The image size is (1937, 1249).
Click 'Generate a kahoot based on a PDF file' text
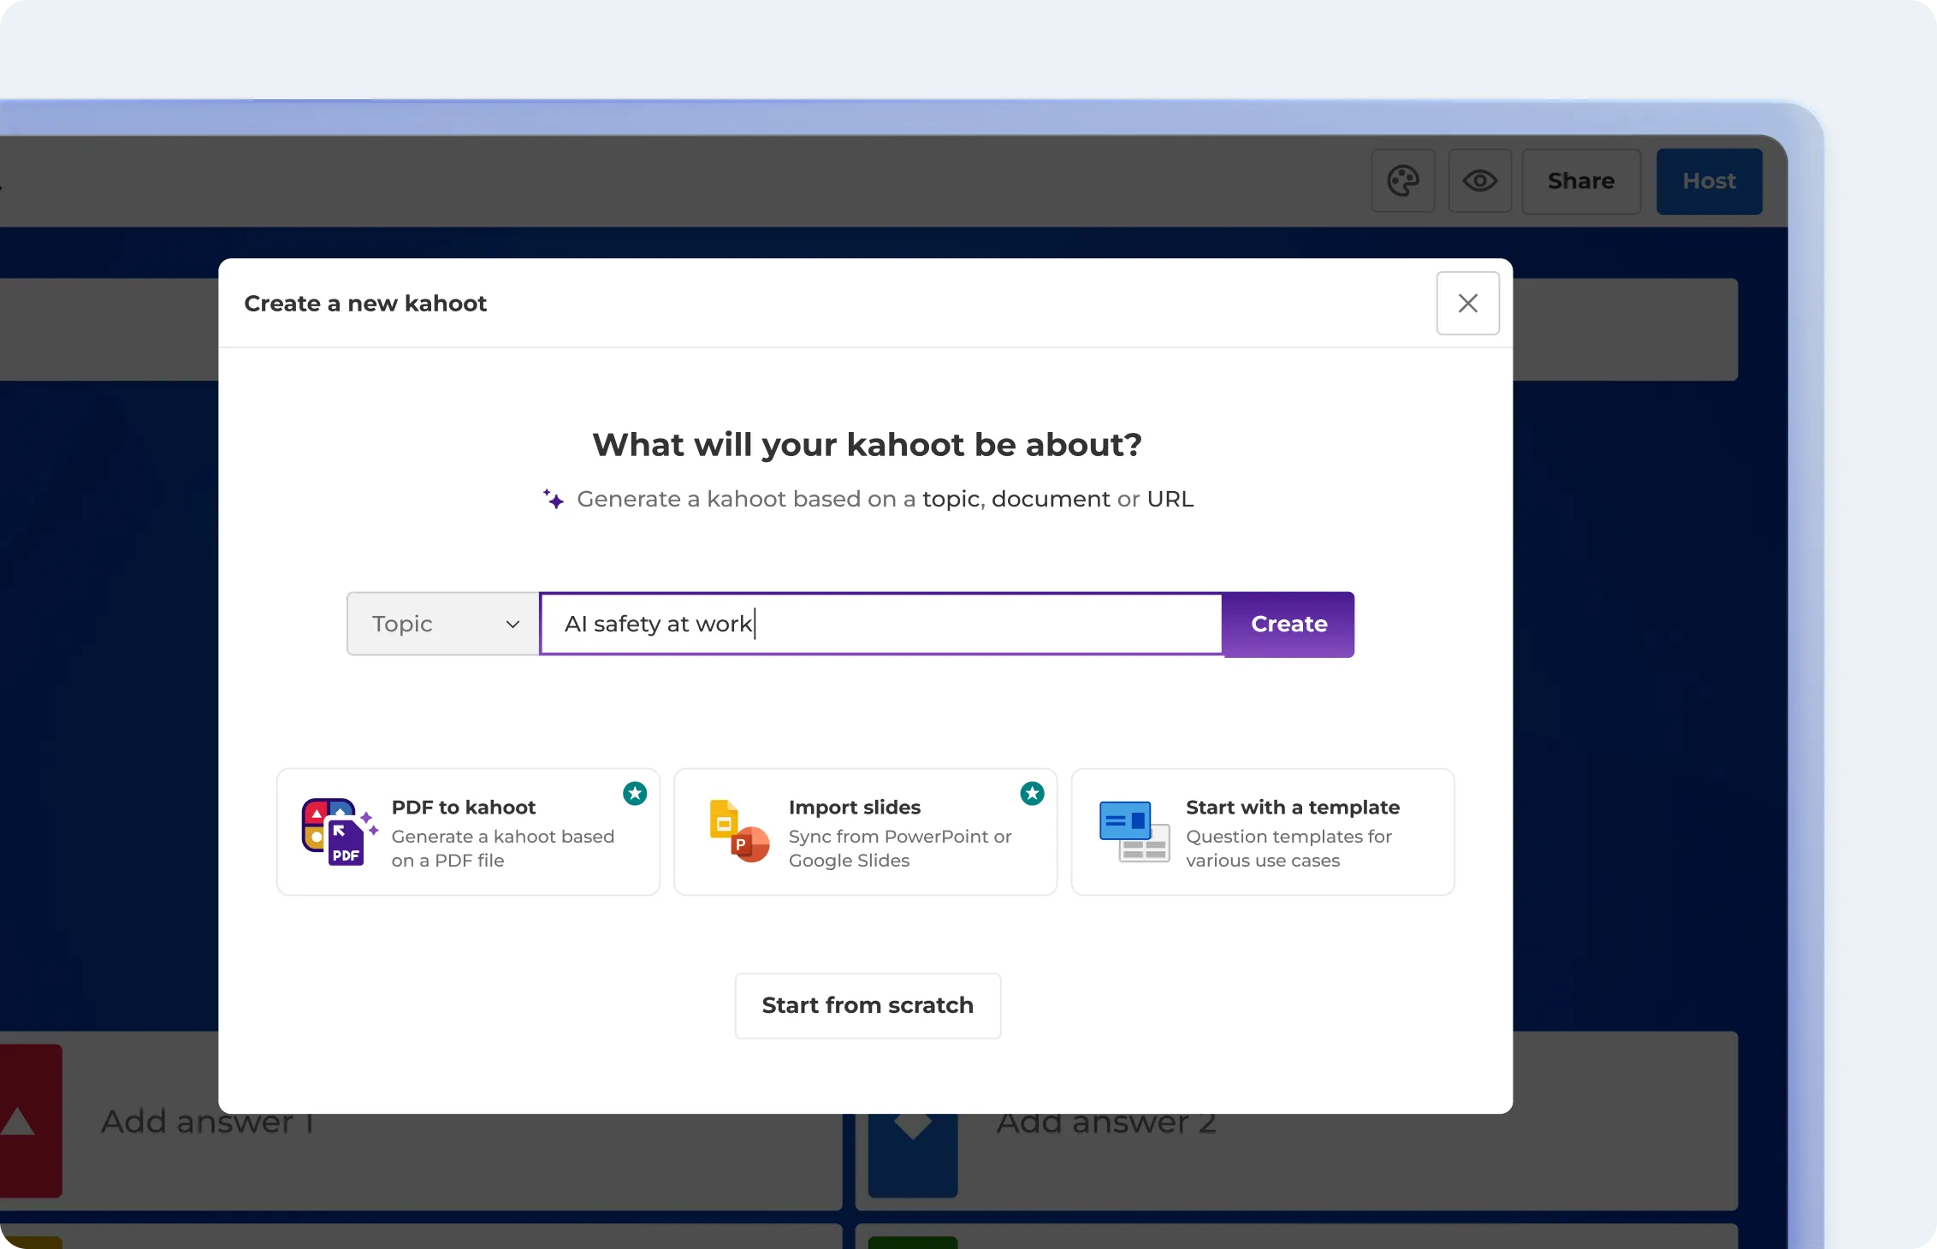pyautogui.click(x=503, y=848)
